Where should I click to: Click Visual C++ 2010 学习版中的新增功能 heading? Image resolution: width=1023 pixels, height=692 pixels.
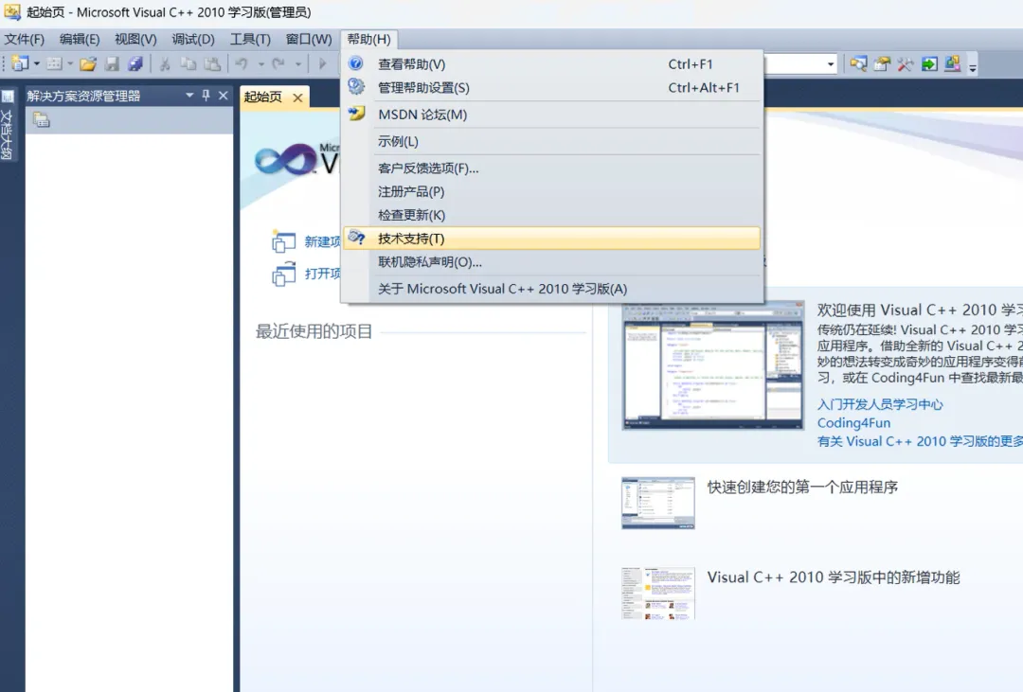coord(834,577)
